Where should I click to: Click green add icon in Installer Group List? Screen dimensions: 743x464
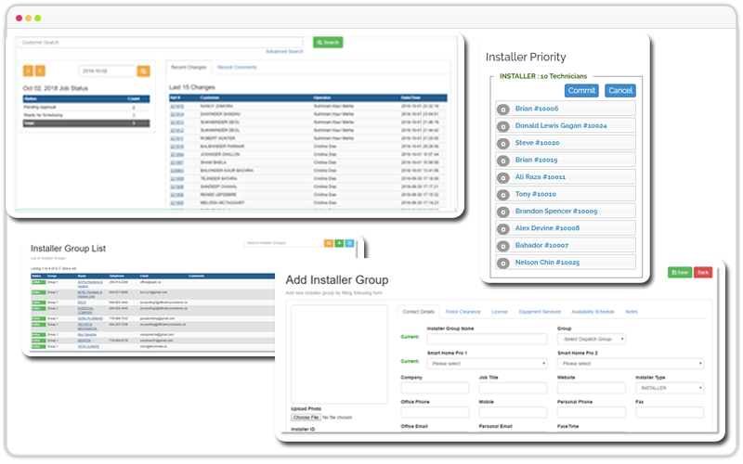pyautogui.click(x=339, y=243)
